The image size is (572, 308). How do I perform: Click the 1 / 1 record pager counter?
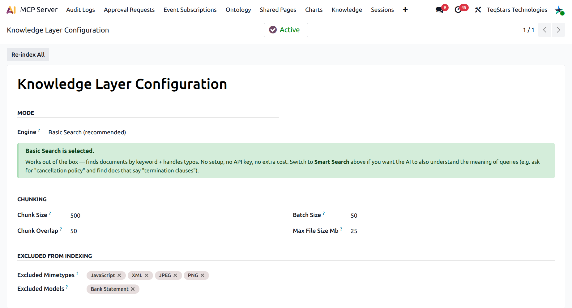point(528,30)
